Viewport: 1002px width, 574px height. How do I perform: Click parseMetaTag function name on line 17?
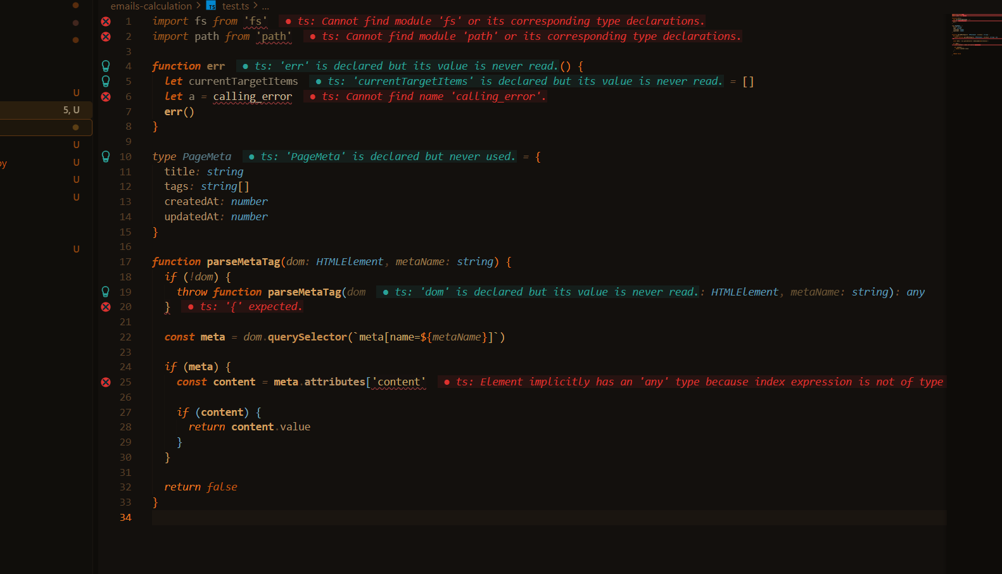(x=243, y=261)
